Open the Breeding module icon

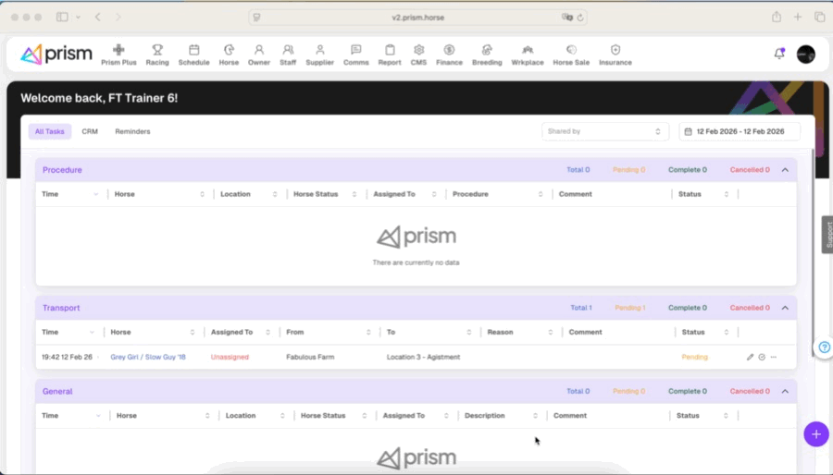[x=487, y=50]
